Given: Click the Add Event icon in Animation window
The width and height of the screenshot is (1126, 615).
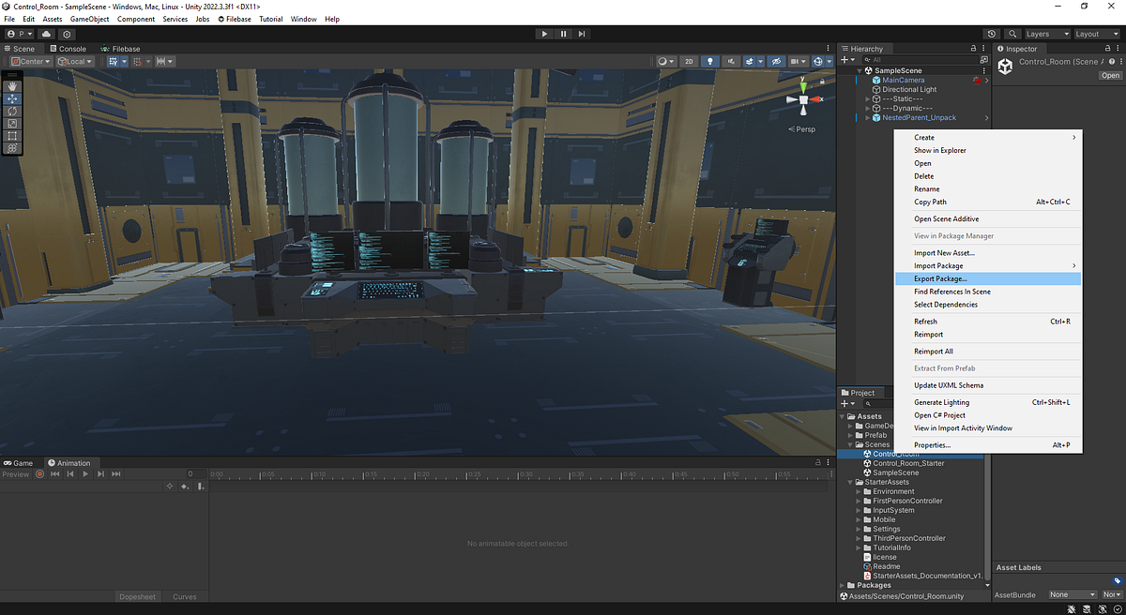Looking at the screenshot, I should pyautogui.click(x=201, y=486).
